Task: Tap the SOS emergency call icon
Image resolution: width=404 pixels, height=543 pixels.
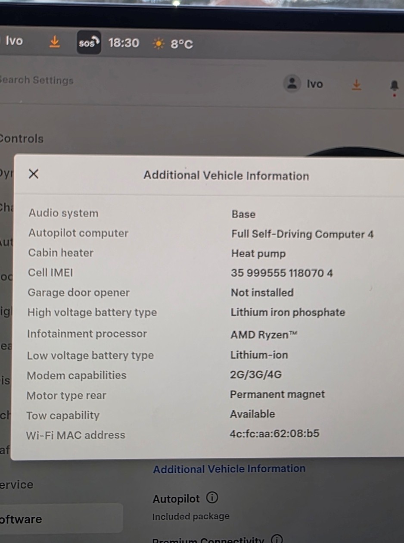Action: [89, 43]
